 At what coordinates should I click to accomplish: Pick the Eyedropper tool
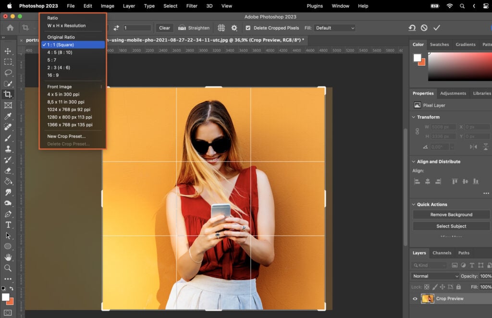tap(8, 116)
